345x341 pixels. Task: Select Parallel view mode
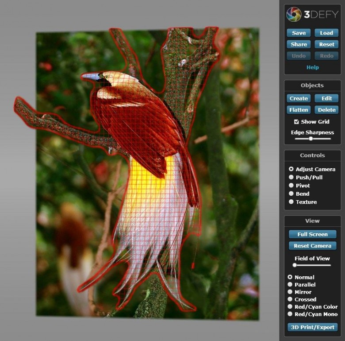[290, 284]
